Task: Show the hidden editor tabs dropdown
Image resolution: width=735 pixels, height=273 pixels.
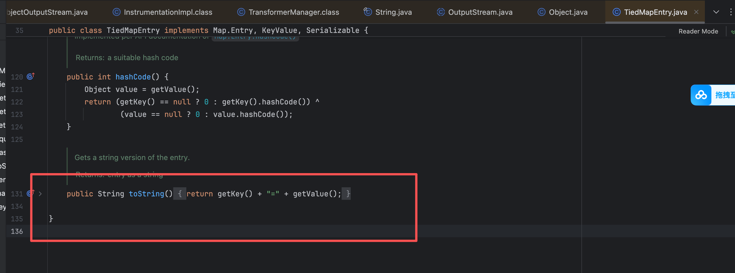Action: 716,12
